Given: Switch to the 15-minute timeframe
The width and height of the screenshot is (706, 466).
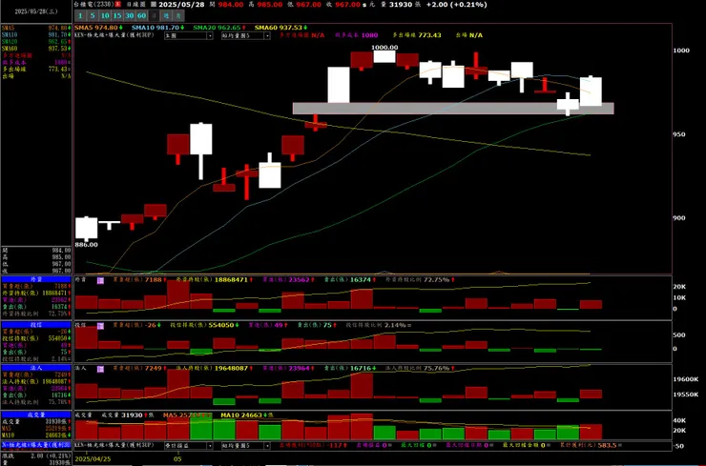Looking at the screenshot, I should [x=117, y=16].
